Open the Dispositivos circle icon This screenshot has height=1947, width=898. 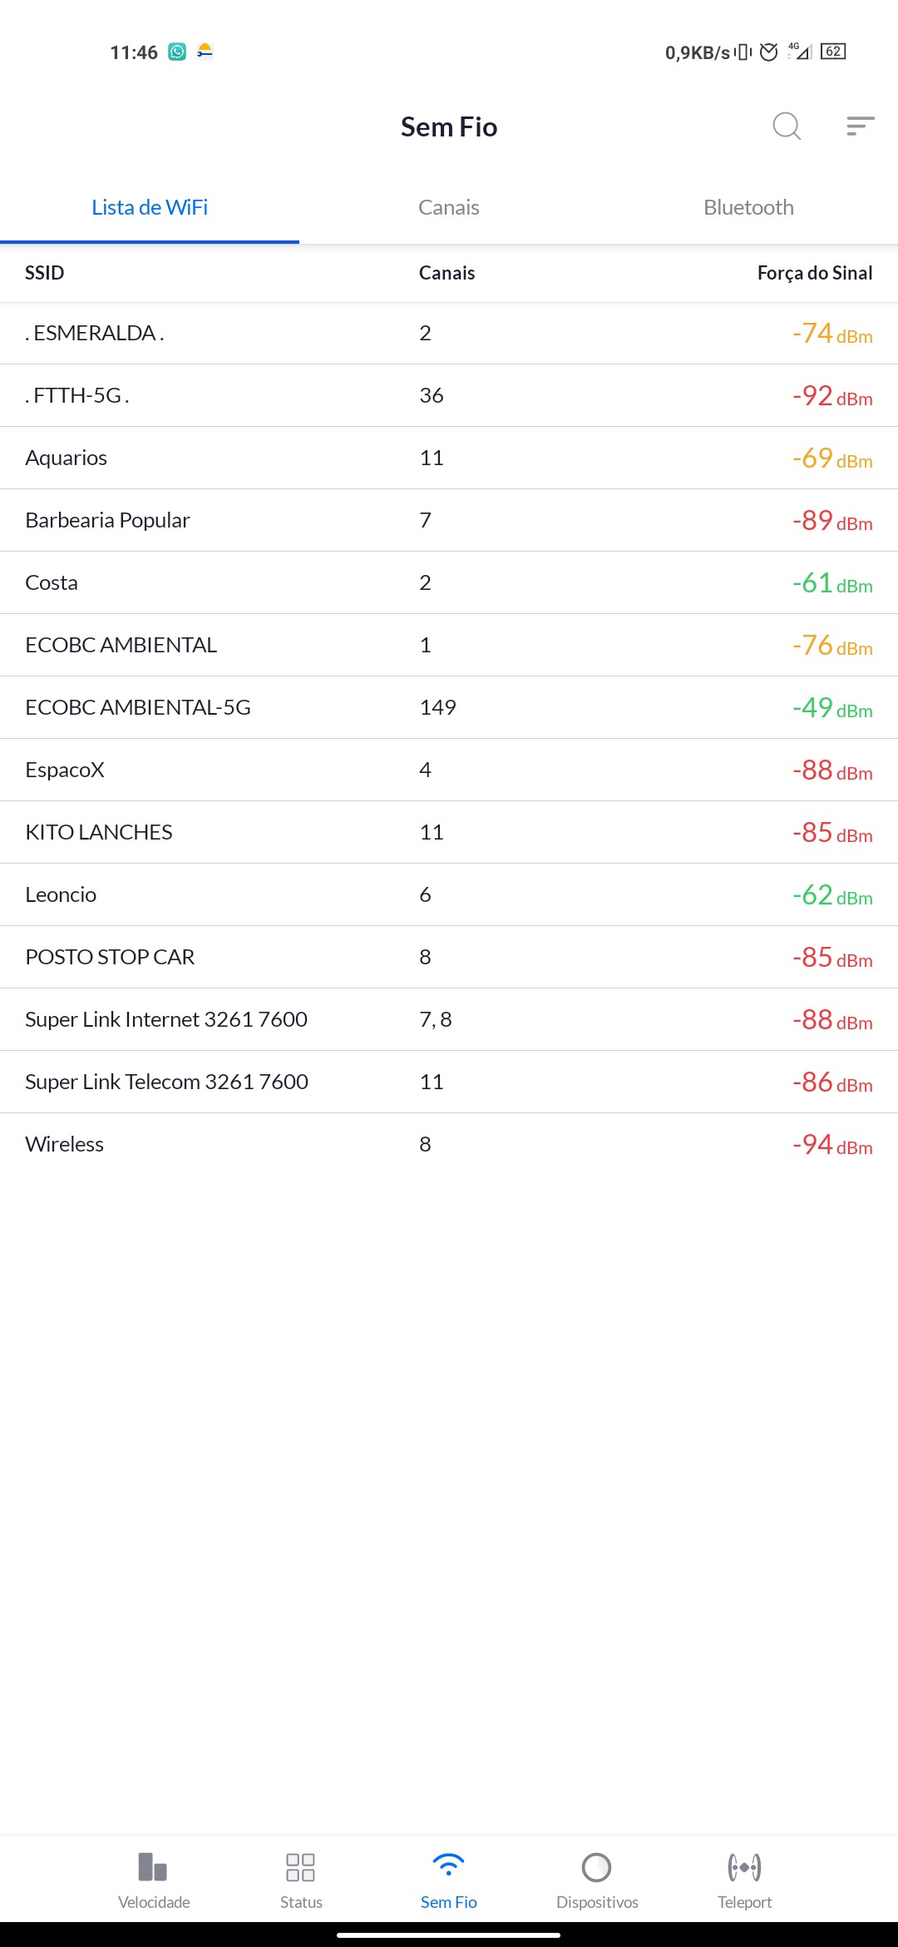597,1868
